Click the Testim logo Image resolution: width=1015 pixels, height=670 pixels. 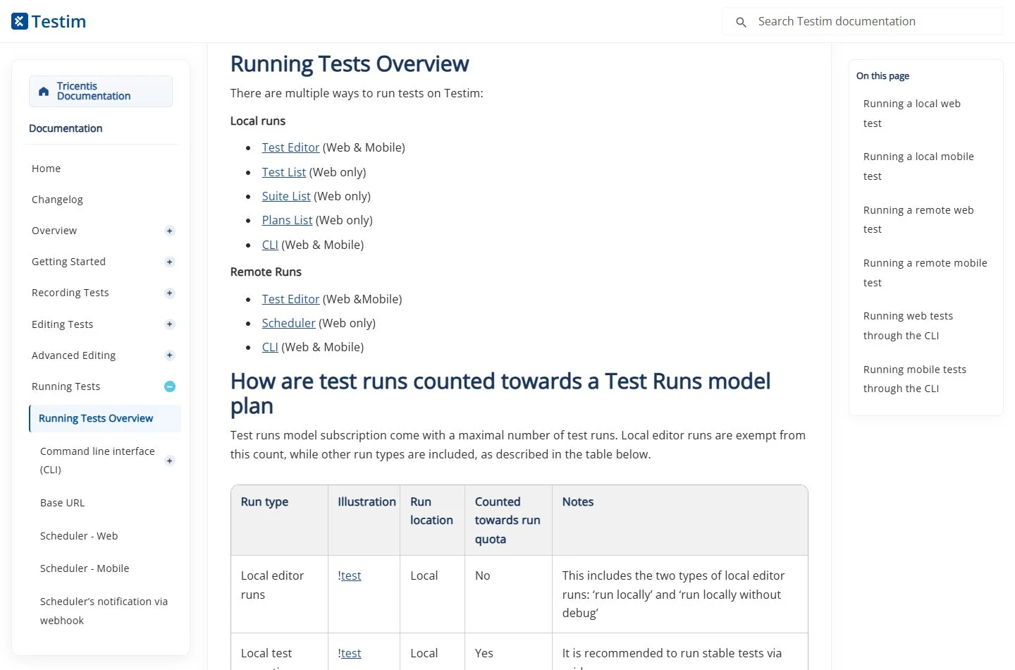[x=49, y=21]
